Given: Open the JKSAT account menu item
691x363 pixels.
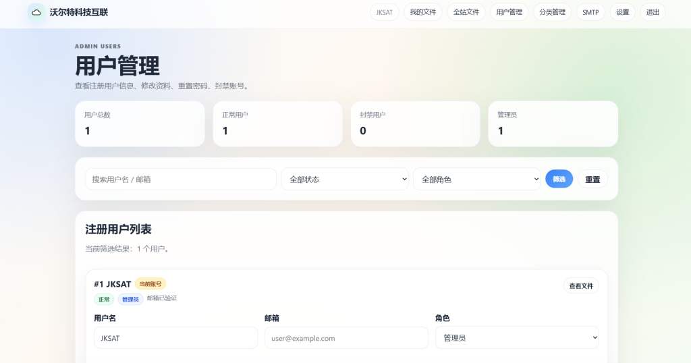Looking at the screenshot, I should (x=384, y=12).
